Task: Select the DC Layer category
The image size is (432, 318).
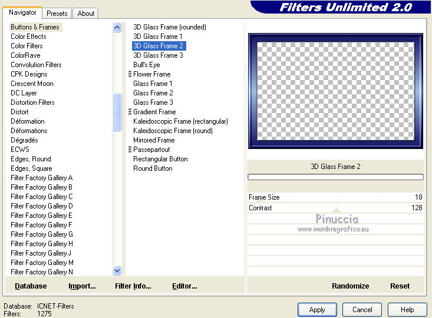Action: (x=24, y=93)
